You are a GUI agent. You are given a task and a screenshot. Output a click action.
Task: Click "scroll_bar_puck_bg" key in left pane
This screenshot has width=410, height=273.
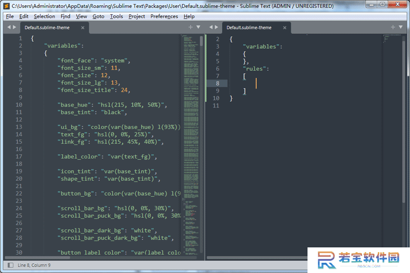pos(91,216)
